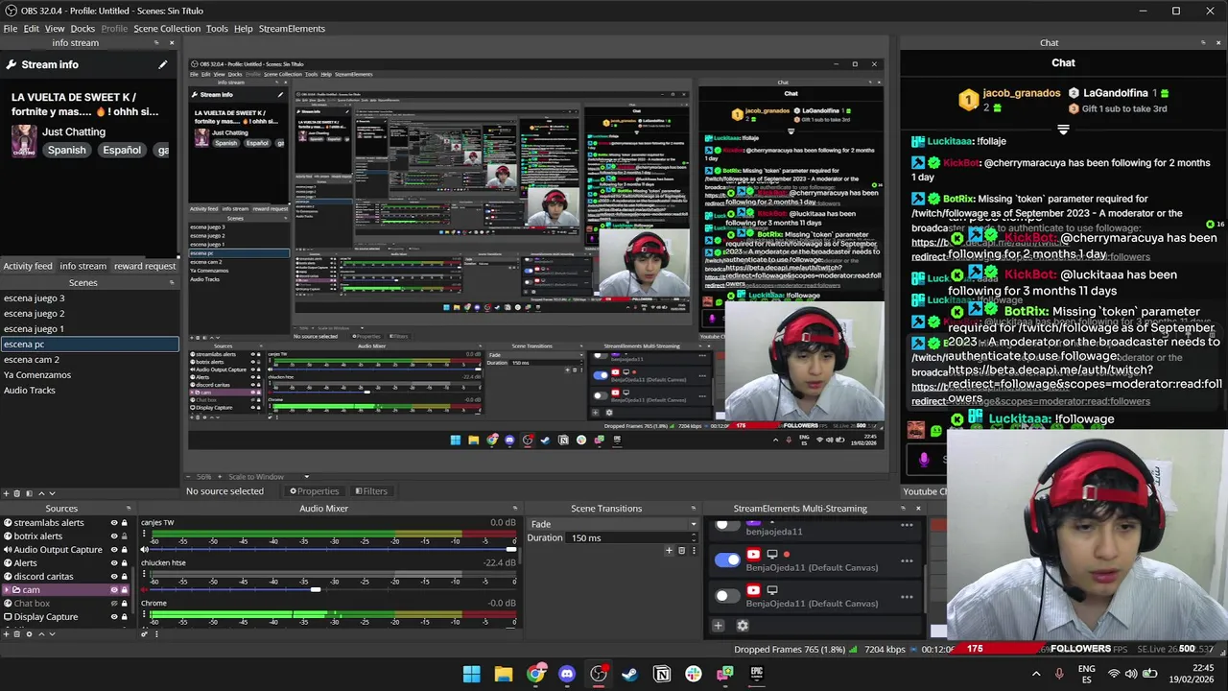Image resolution: width=1228 pixels, height=691 pixels.
Task: Open Scene Collection menu
Action: point(167,29)
